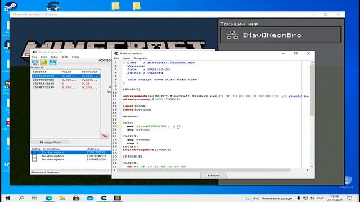Open the File menu in Cheat Engine

[34, 57]
